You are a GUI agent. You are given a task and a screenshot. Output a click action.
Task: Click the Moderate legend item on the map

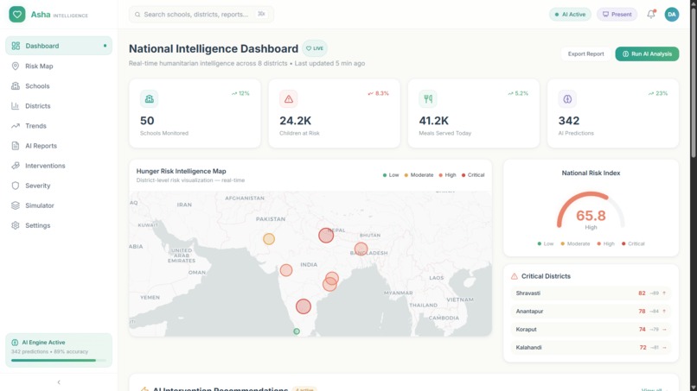click(x=419, y=175)
